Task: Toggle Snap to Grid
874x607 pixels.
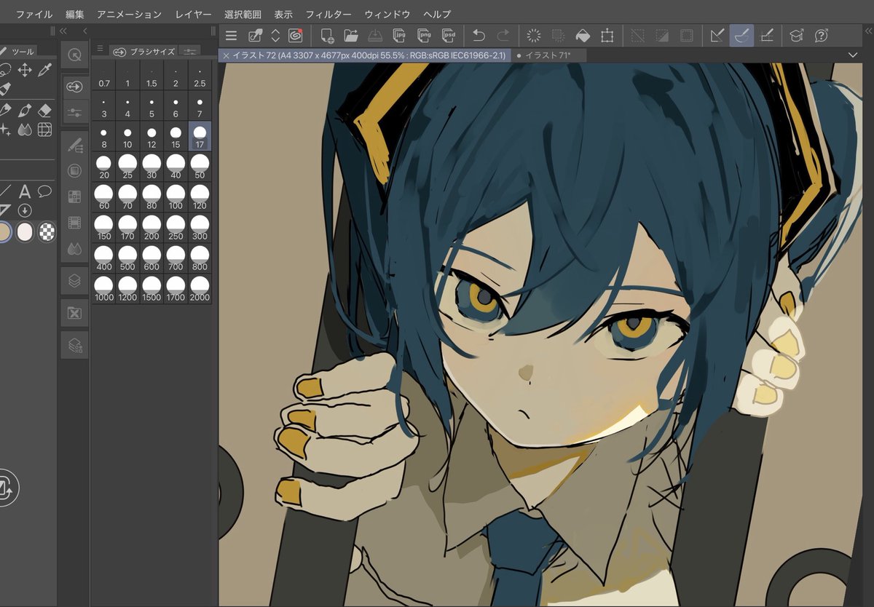Action: coord(766,35)
